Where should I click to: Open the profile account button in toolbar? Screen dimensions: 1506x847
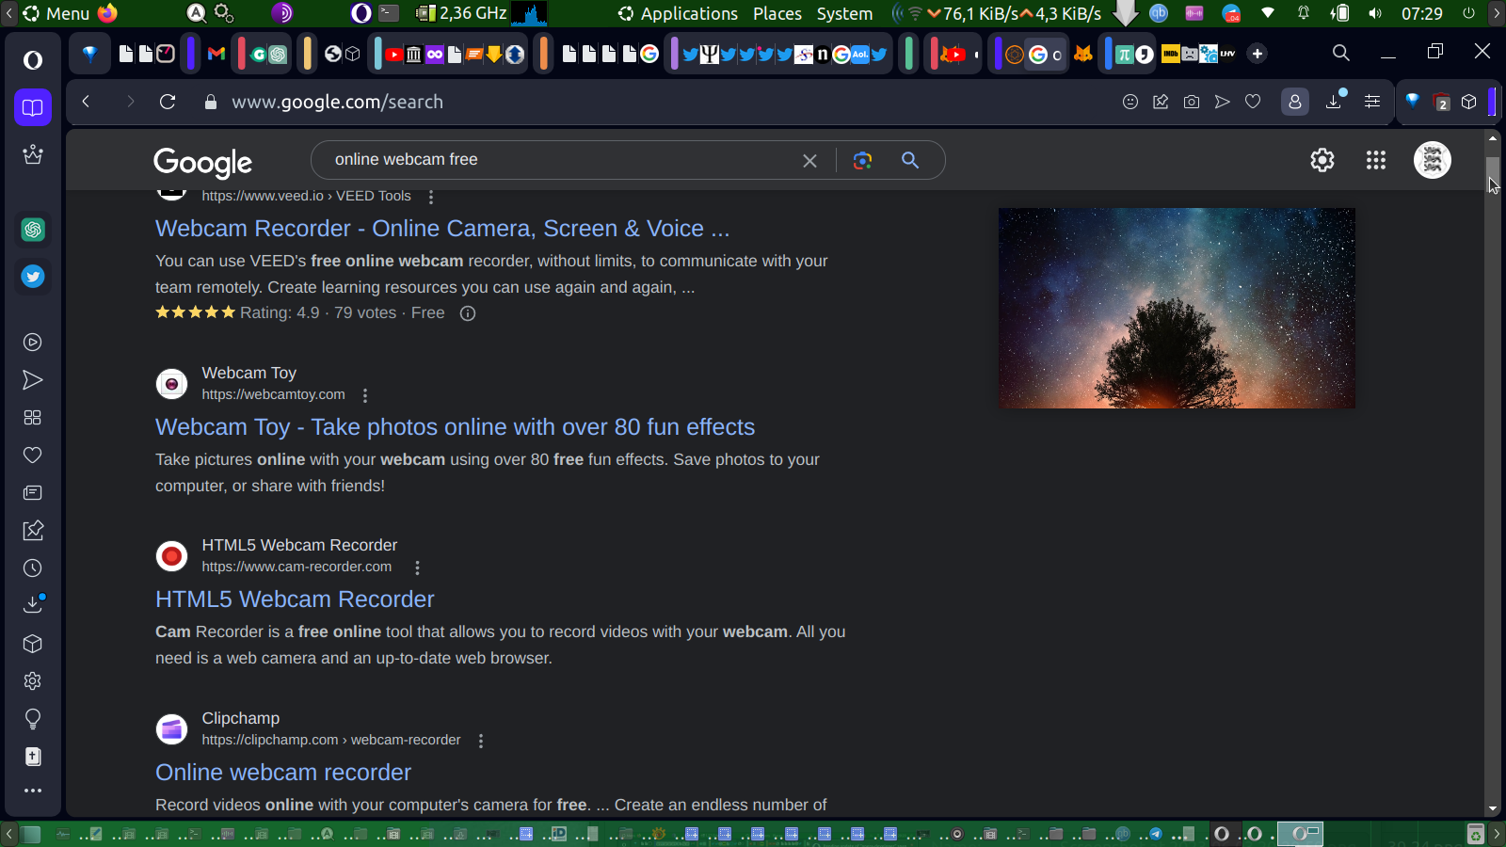click(x=1295, y=102)
